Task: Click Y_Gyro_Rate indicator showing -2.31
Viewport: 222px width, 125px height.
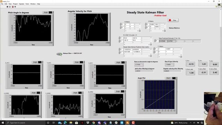Action: [203, 73]
